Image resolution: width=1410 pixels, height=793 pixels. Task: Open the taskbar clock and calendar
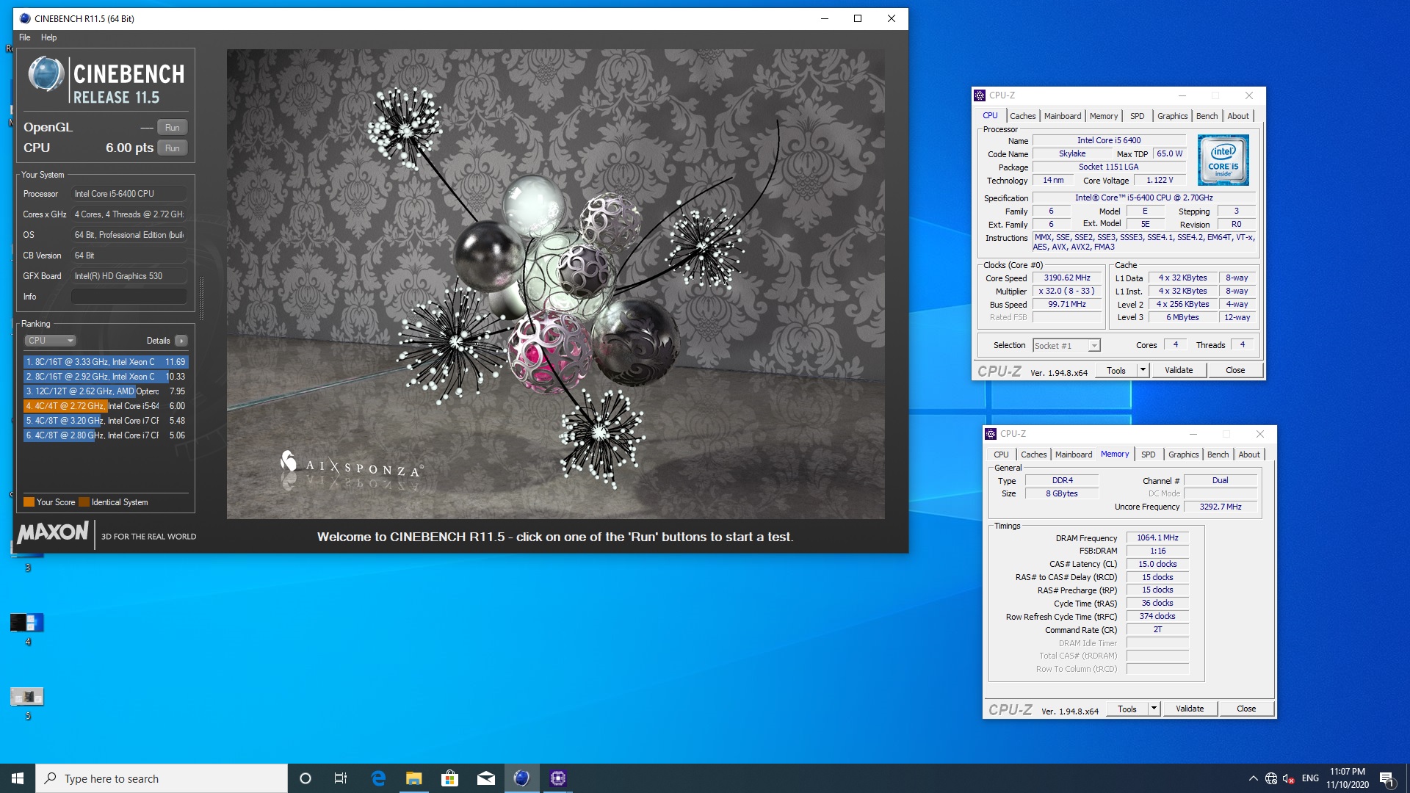tap(1347, 778)
